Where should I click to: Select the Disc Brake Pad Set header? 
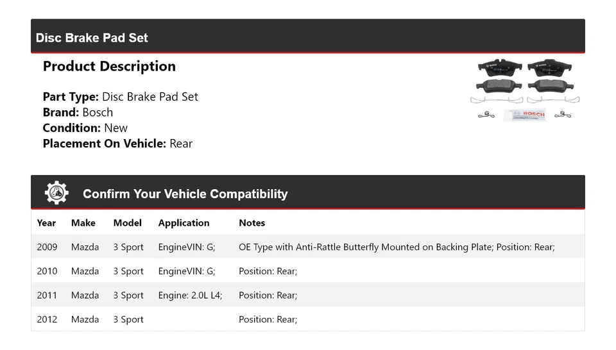[92, 38]
